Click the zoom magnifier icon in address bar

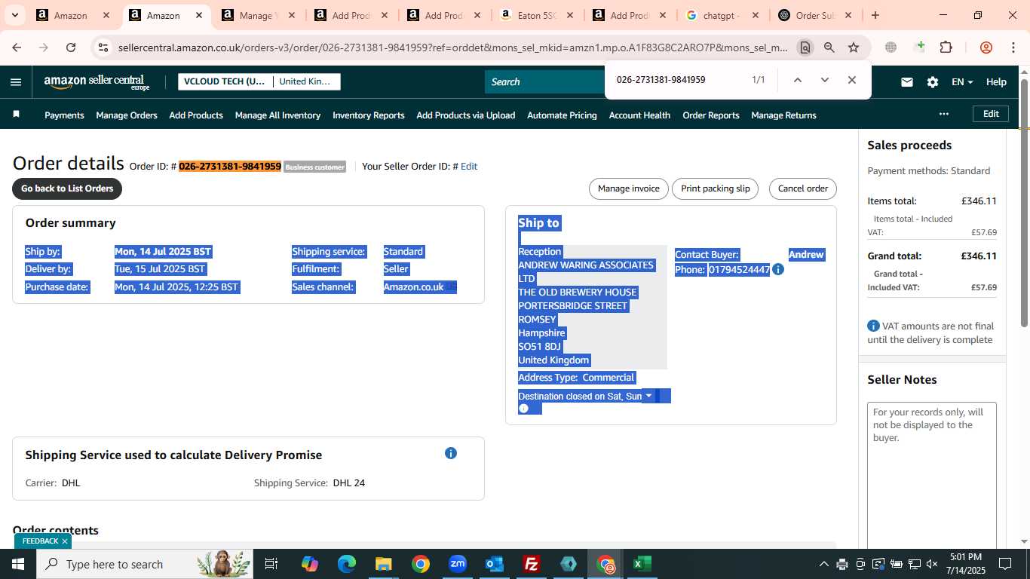tap(829, 47)
